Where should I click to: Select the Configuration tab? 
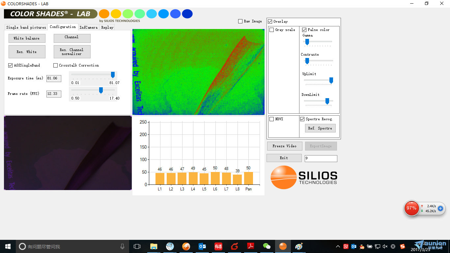pyautogui.click(x=63, y=27)
